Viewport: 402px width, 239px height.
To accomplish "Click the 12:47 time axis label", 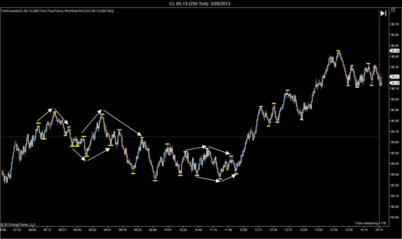I will 289,230.
